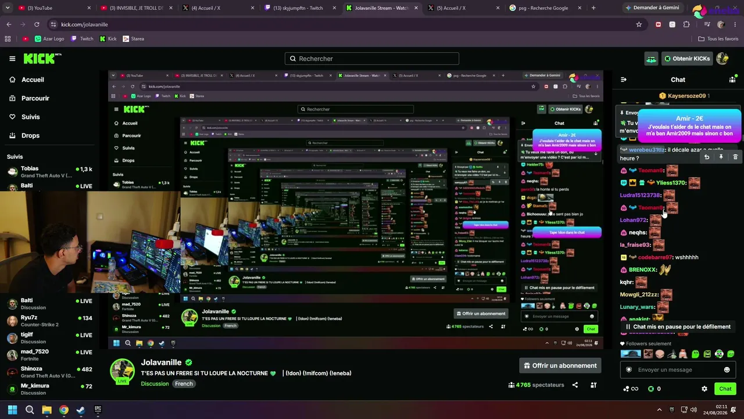Image resolution: width=744 pixels, height=419 pixels.
Task: Open Mr_kimura channel in sidebar
Action: 49,389
